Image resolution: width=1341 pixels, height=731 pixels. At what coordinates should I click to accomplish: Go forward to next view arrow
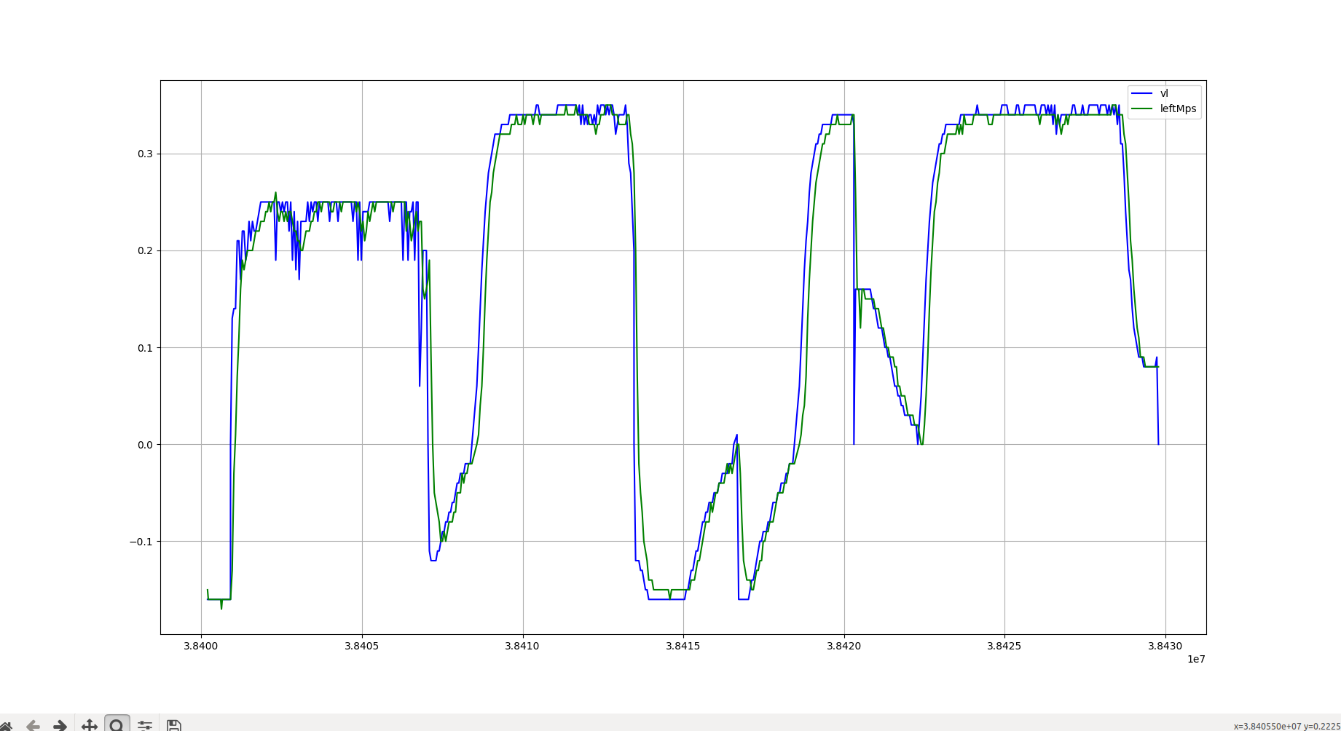point(60,726)
